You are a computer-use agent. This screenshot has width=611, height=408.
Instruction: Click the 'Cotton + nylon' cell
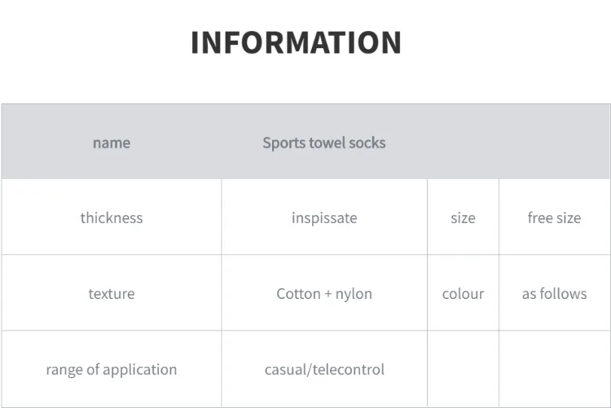324,292
